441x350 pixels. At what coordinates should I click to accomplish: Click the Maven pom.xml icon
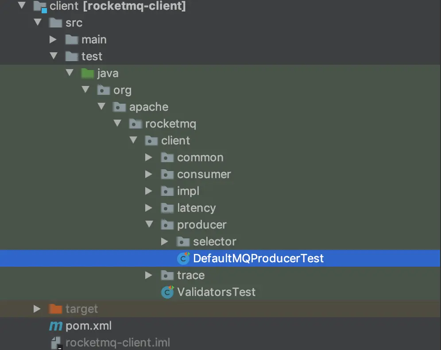point(55,327)
